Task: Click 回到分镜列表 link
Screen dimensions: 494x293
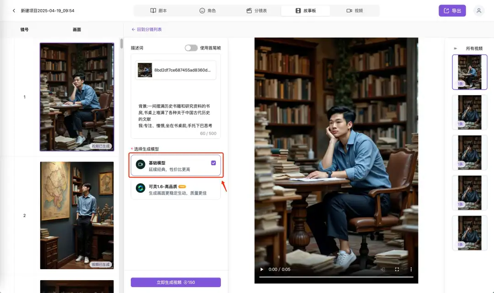Action: pos(146,29)
